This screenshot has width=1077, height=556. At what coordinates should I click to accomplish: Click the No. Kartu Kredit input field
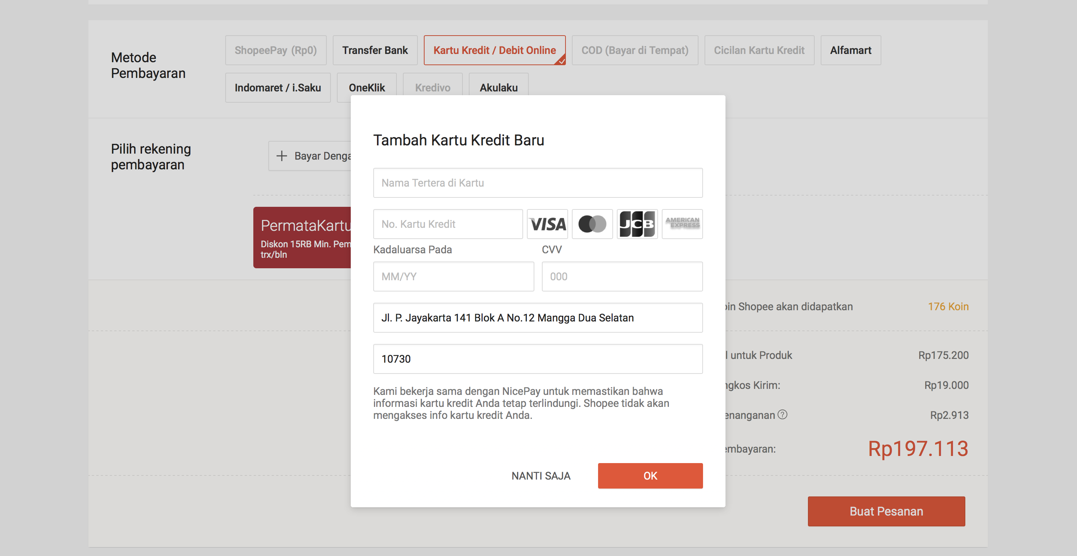click(x=447, y=224)
